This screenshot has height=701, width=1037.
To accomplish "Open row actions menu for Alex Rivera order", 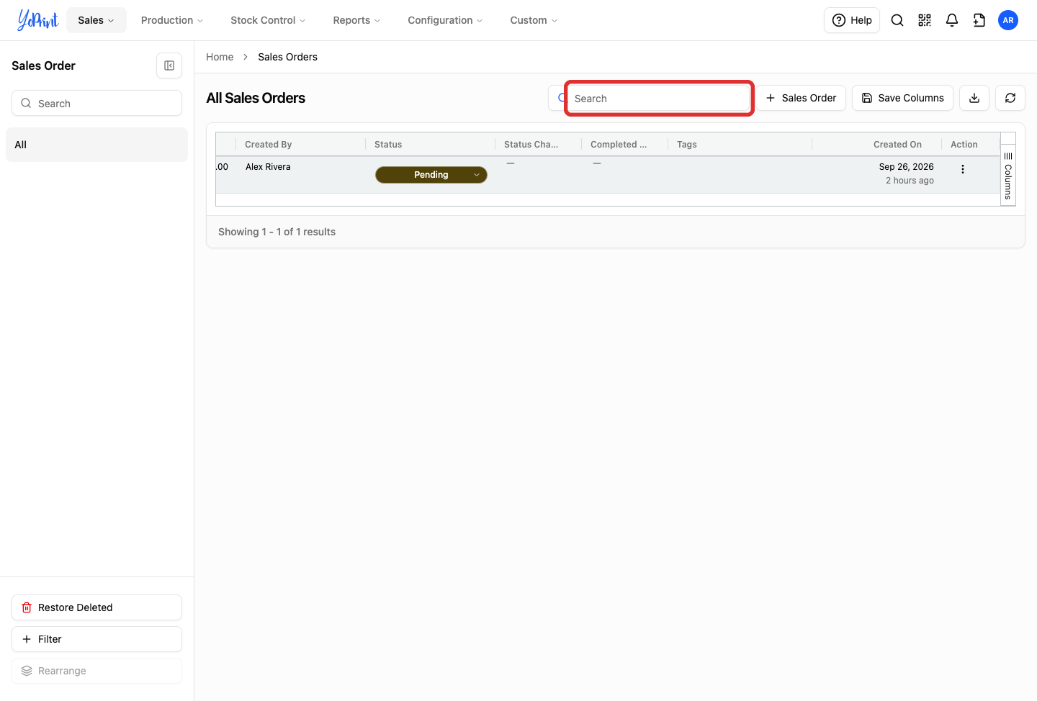I will click(963, 169).
